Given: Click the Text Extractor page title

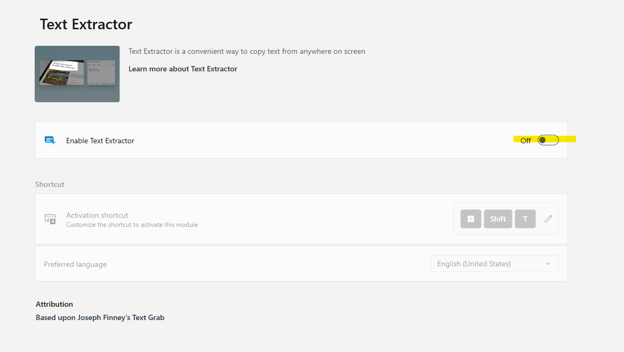Looking at the screenshot, I should tap(86, 24).
